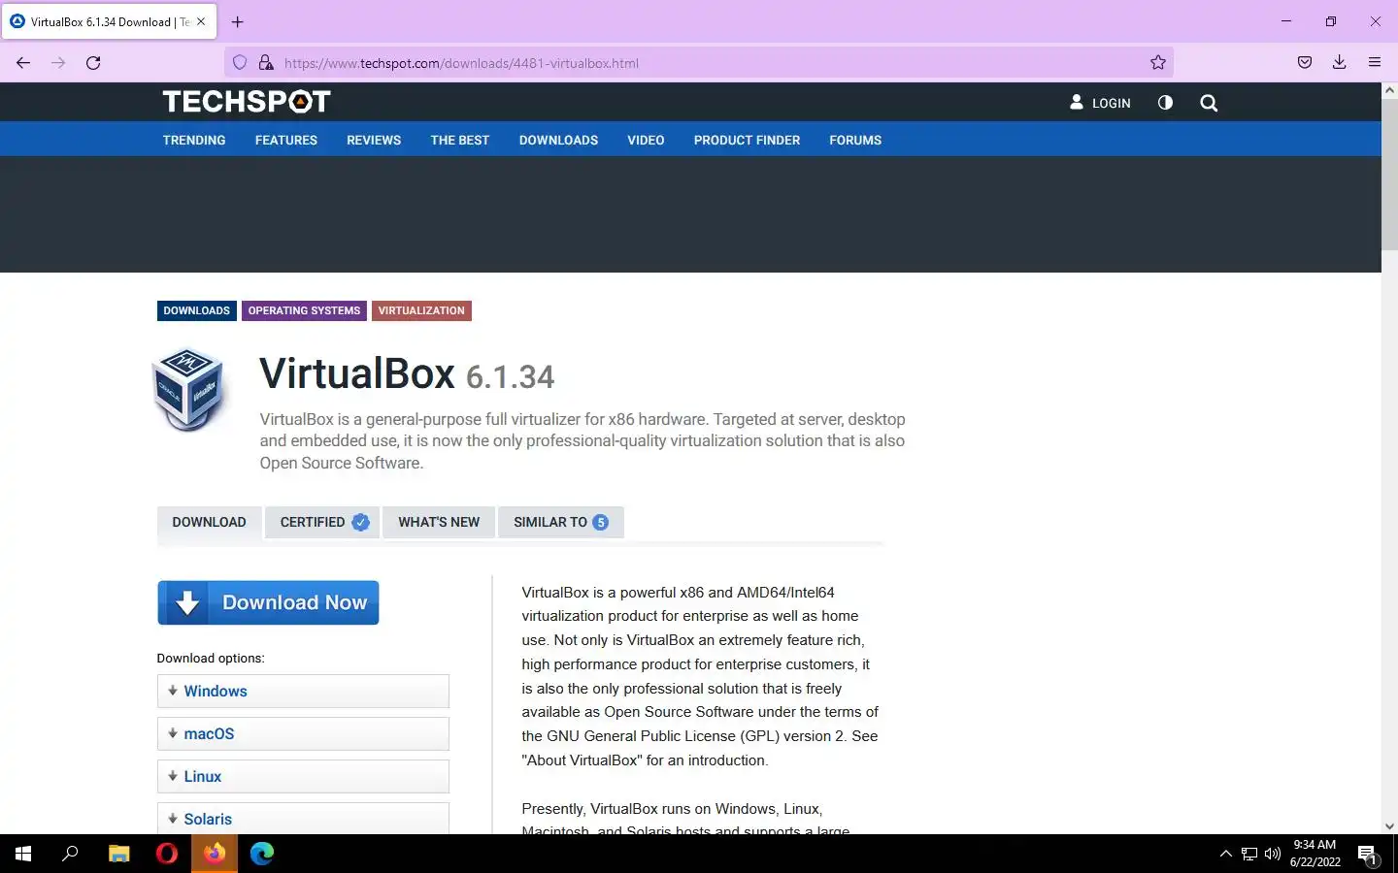This screenshot has width=1398, height=873.
Task: Open the REVIEWS menu
Action: tap(374, 140)
